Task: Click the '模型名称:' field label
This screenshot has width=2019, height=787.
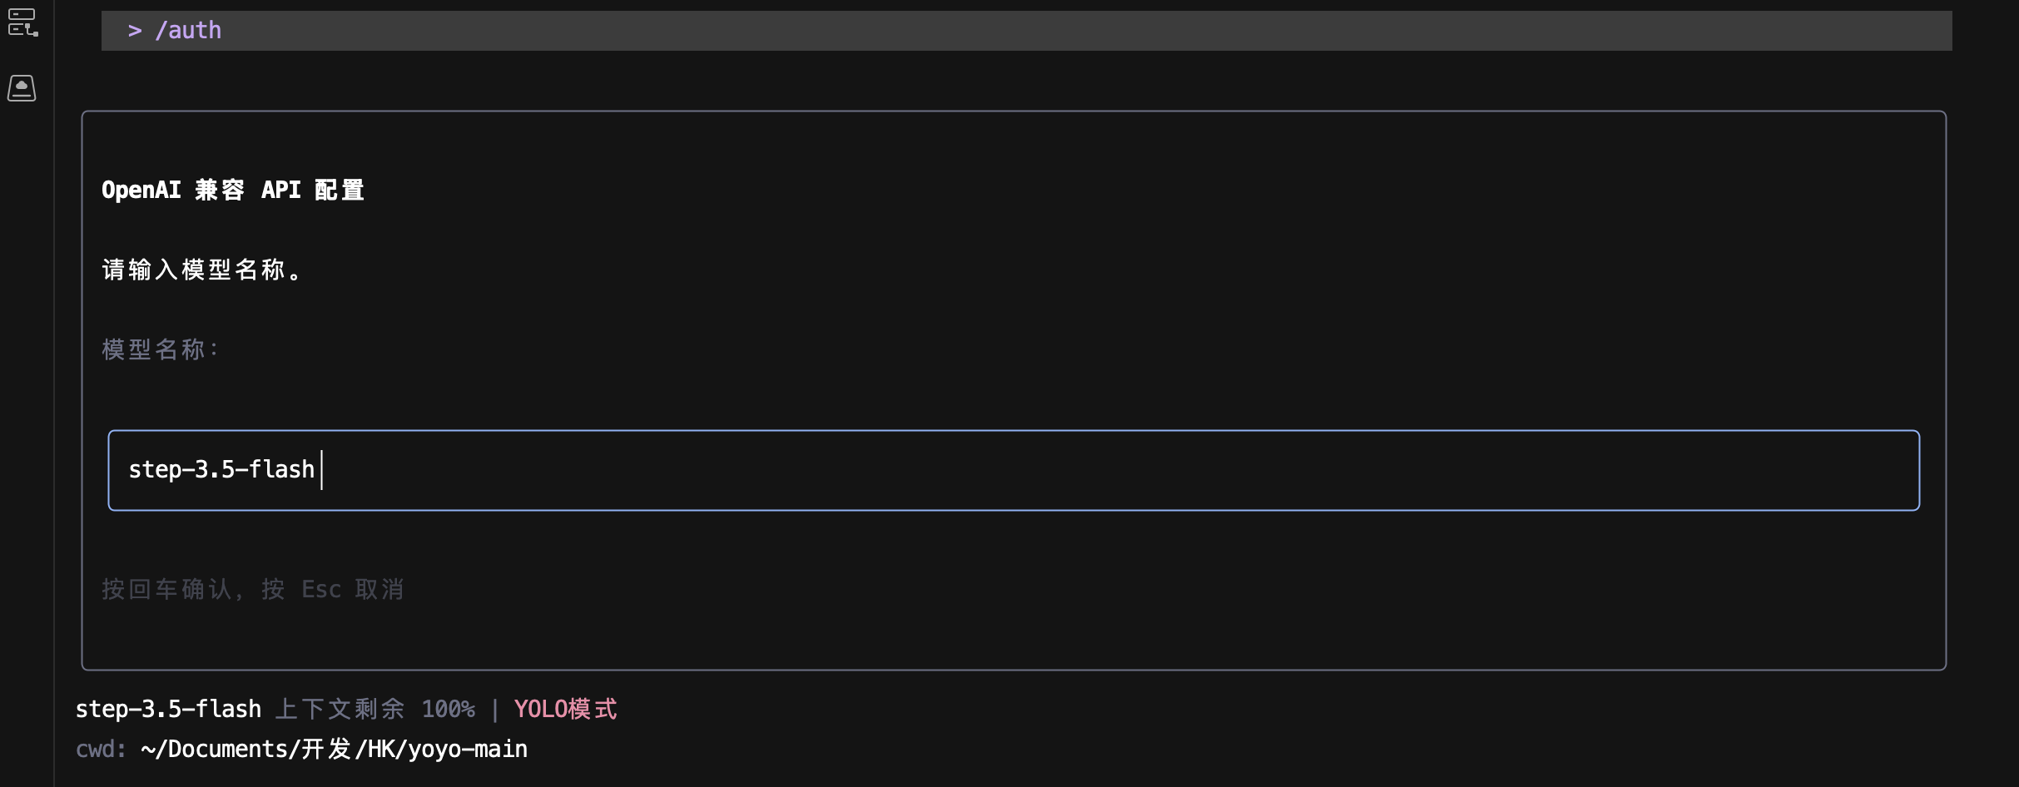Action: point(160,349)
